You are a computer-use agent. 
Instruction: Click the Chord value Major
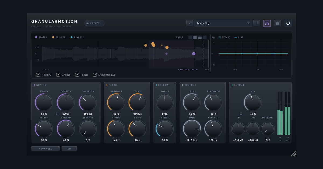tap(116, 140)
